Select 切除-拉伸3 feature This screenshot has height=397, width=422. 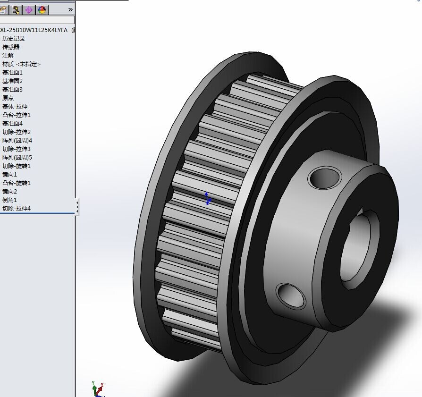click(x=17, y=149)
